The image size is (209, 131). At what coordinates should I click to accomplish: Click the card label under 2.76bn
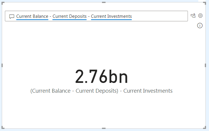click(x=101, y=91)
